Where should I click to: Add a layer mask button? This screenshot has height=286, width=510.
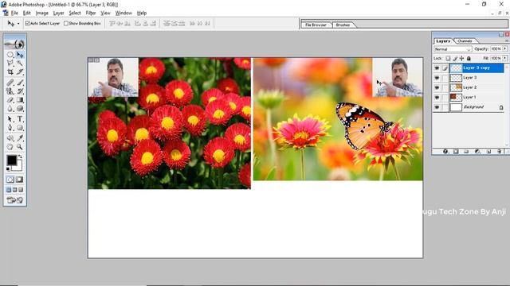pos(456,152)
